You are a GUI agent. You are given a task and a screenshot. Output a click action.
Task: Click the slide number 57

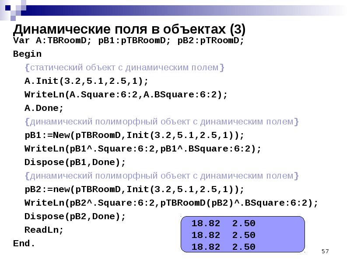[325, 252]
